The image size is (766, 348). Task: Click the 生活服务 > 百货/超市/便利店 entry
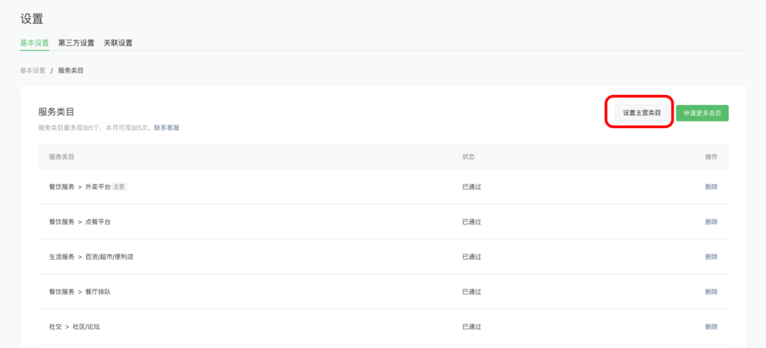pos(91,257)
